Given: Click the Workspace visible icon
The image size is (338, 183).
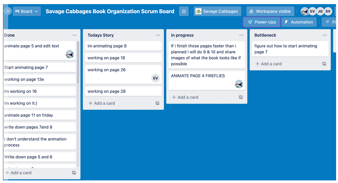Looking at the screenshot, I should tap(251, 11).
